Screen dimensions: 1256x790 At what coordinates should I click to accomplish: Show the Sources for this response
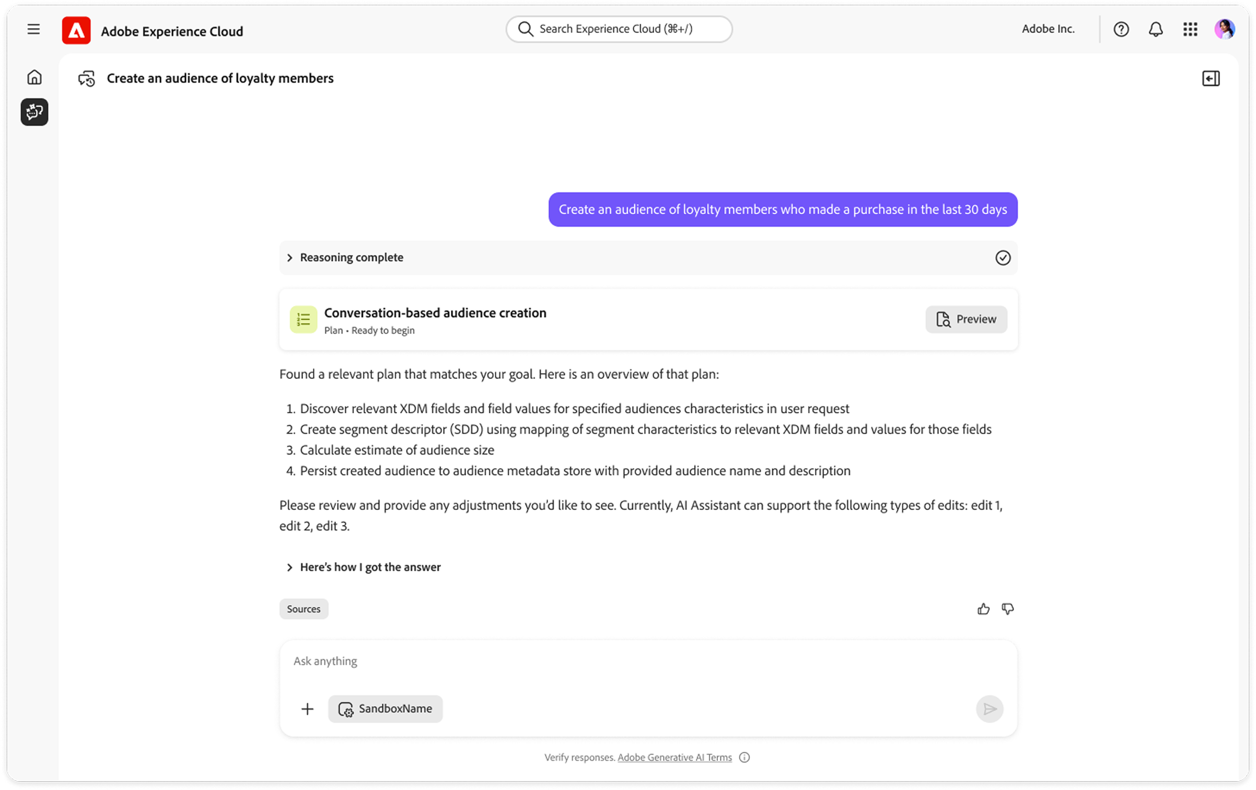coord(304,609)
